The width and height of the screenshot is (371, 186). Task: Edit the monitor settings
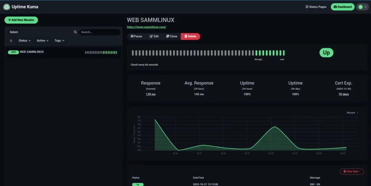point(154,37)
